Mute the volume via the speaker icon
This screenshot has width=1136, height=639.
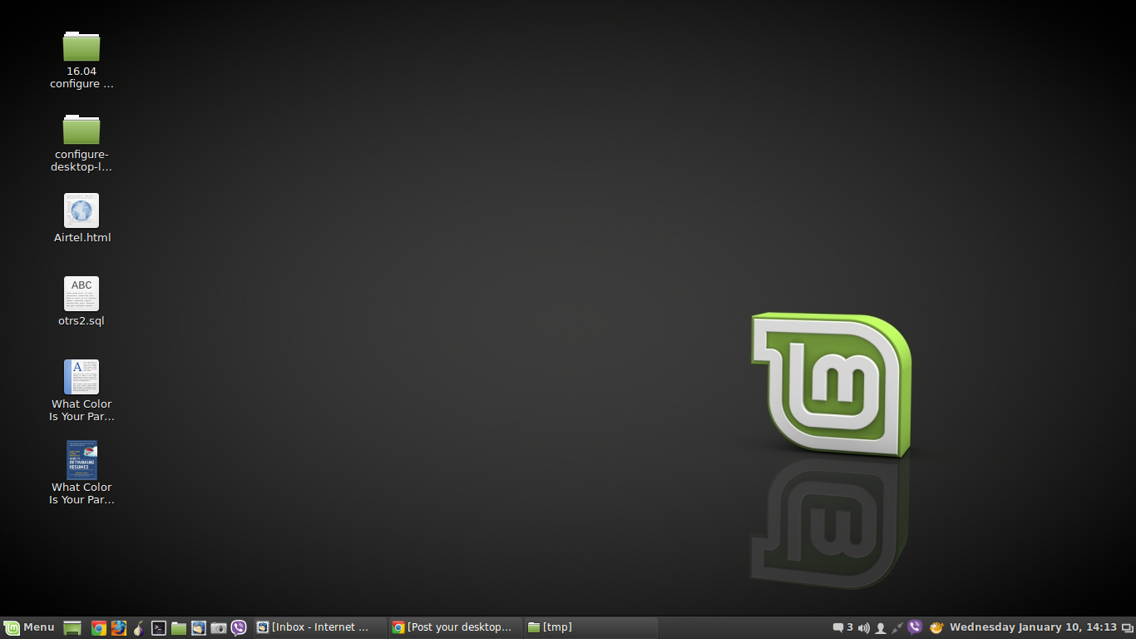[x=864, y=627]
